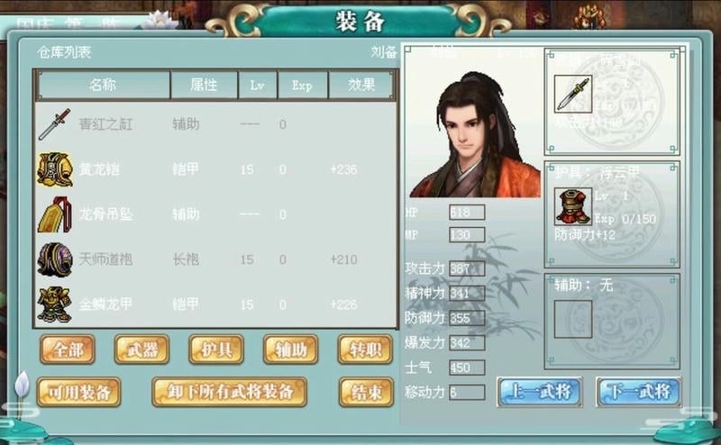Click the empty 辅助 accessory slot

point(572,319)
